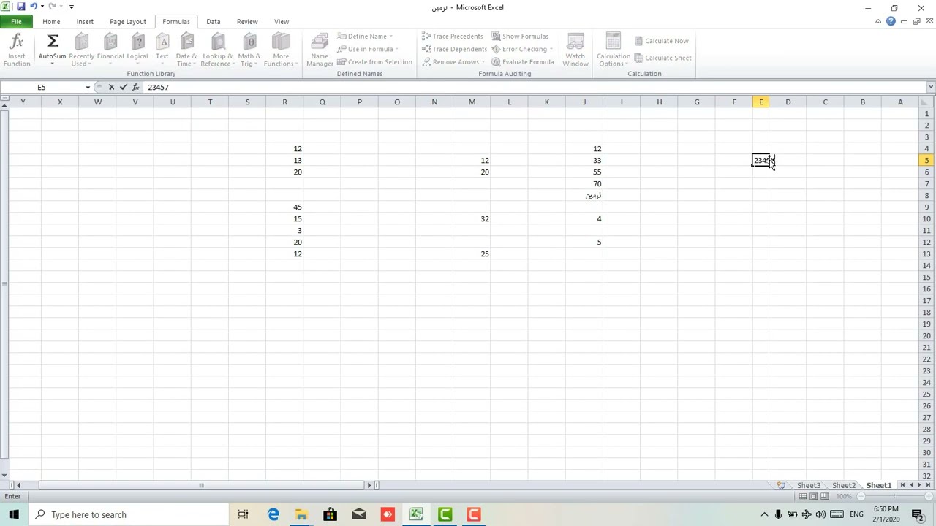Screen dimensions: 936x526
Task: Cancel the cell entry with X button
Action: pos(111,87)
